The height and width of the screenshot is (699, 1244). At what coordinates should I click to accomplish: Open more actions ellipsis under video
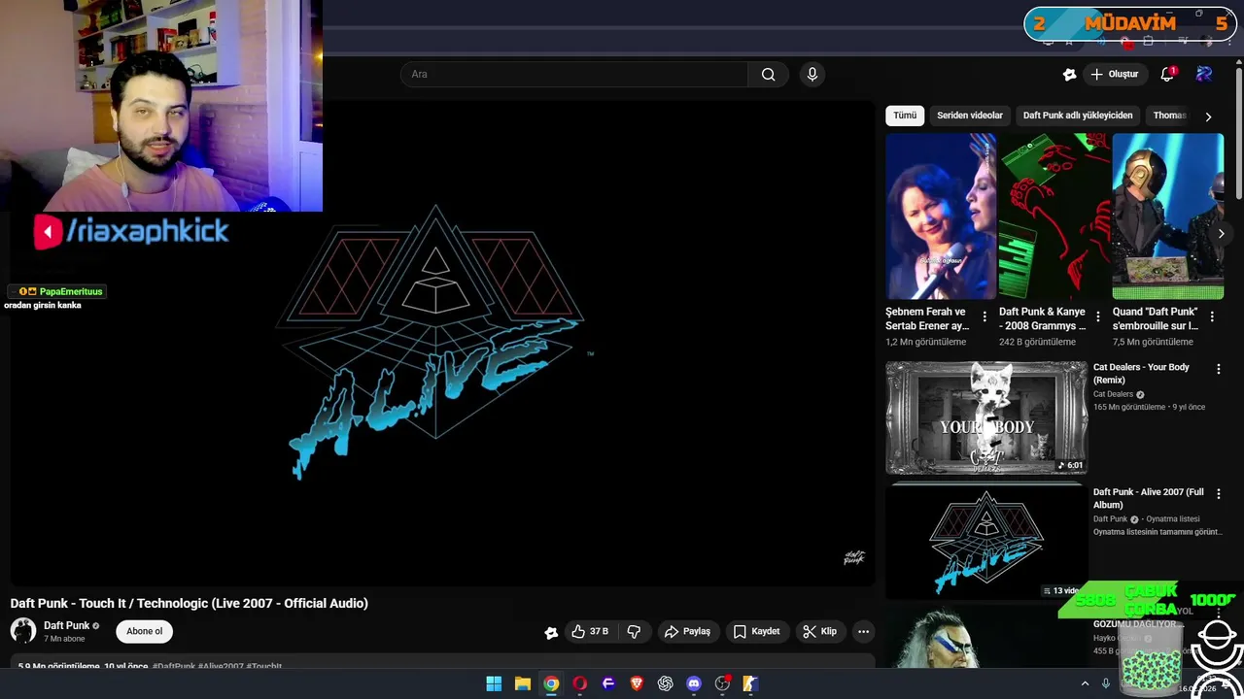(x=863, y=631)
